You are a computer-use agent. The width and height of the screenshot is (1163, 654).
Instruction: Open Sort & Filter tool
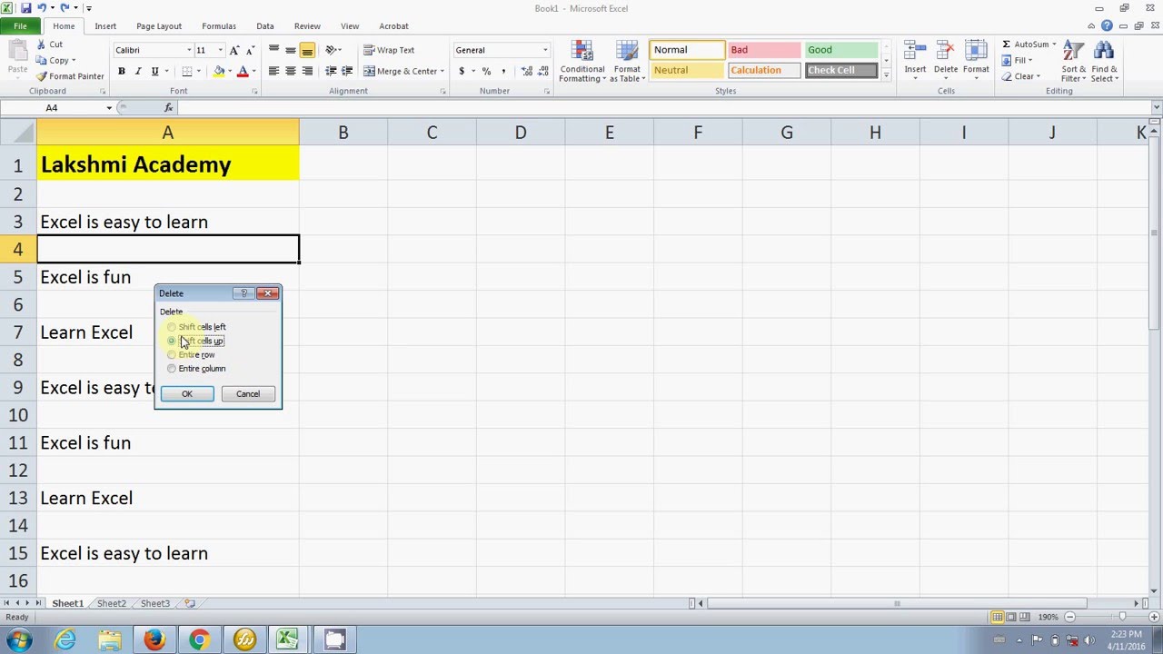1074,62
